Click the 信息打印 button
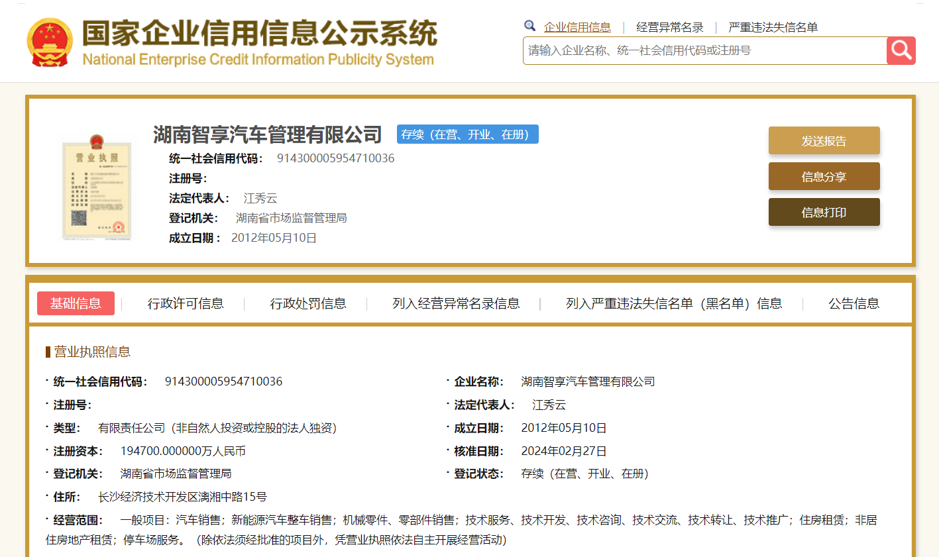The image size is (939, 557). pos(824,212)
